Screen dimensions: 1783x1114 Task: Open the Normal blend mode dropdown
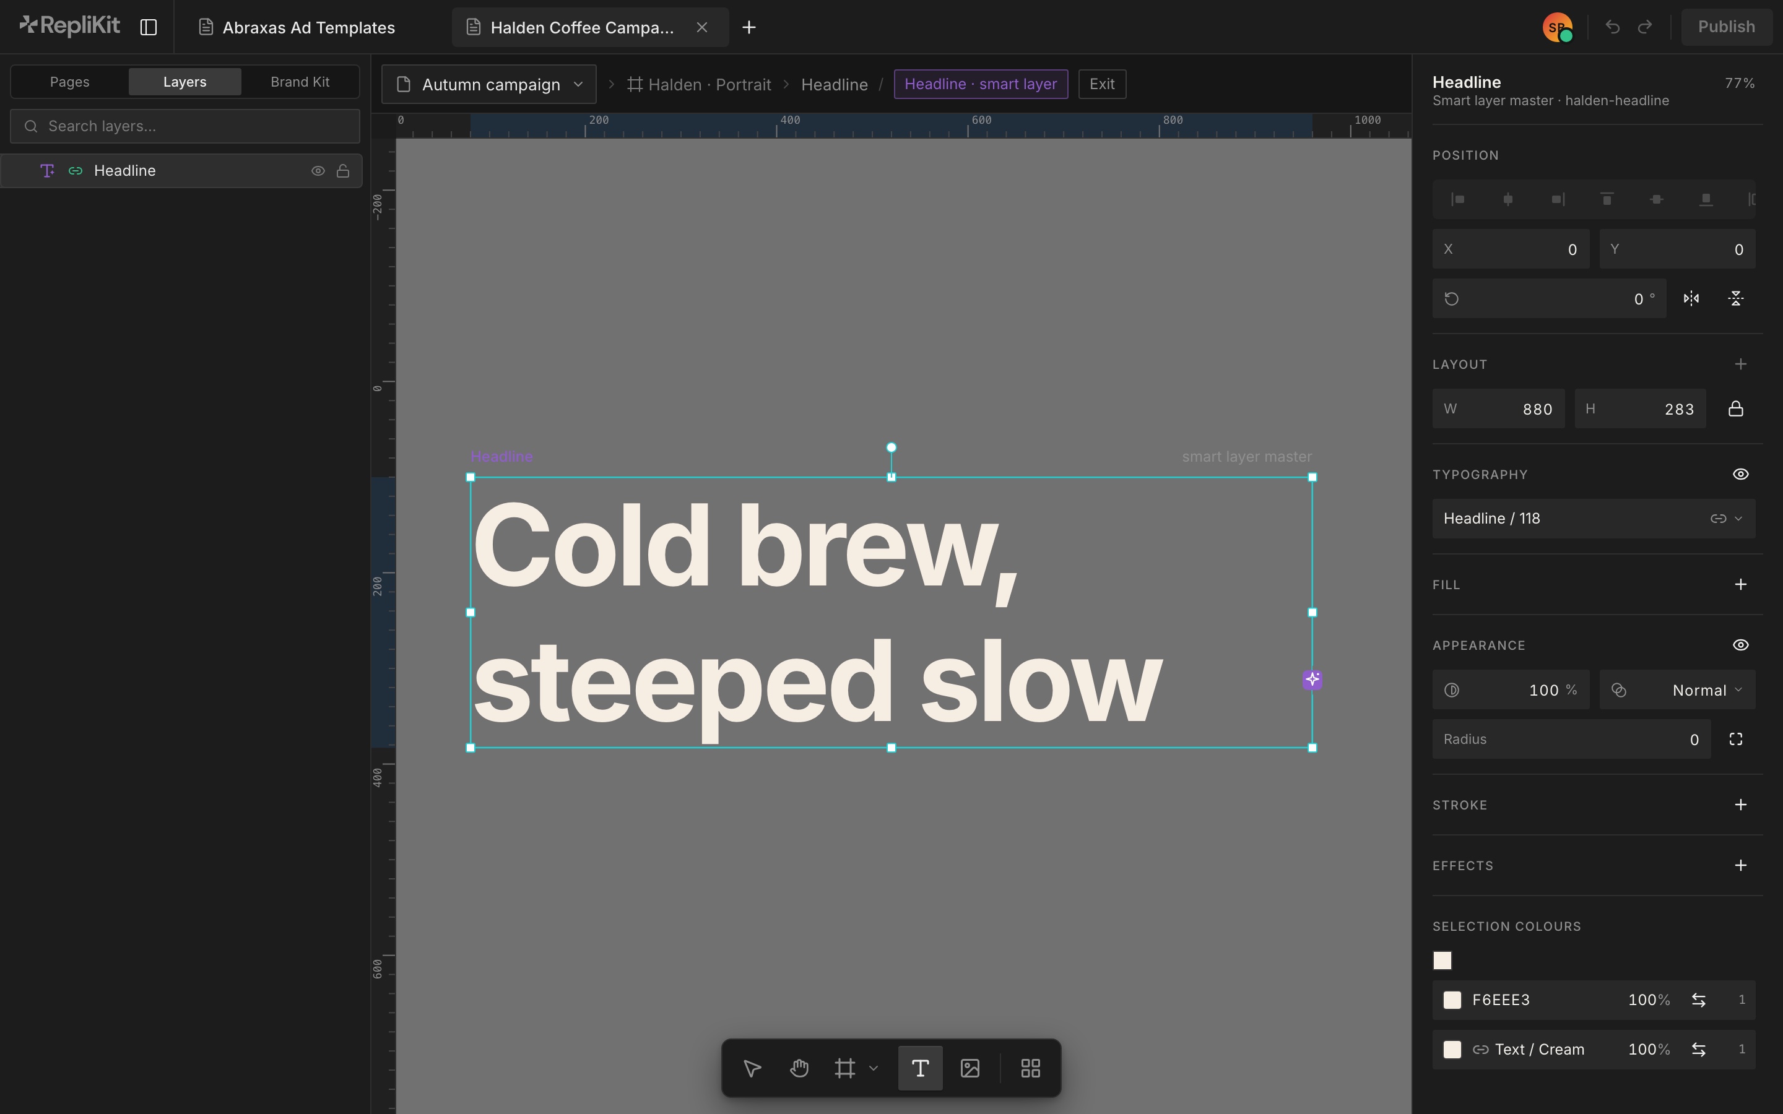[1677, 690]
